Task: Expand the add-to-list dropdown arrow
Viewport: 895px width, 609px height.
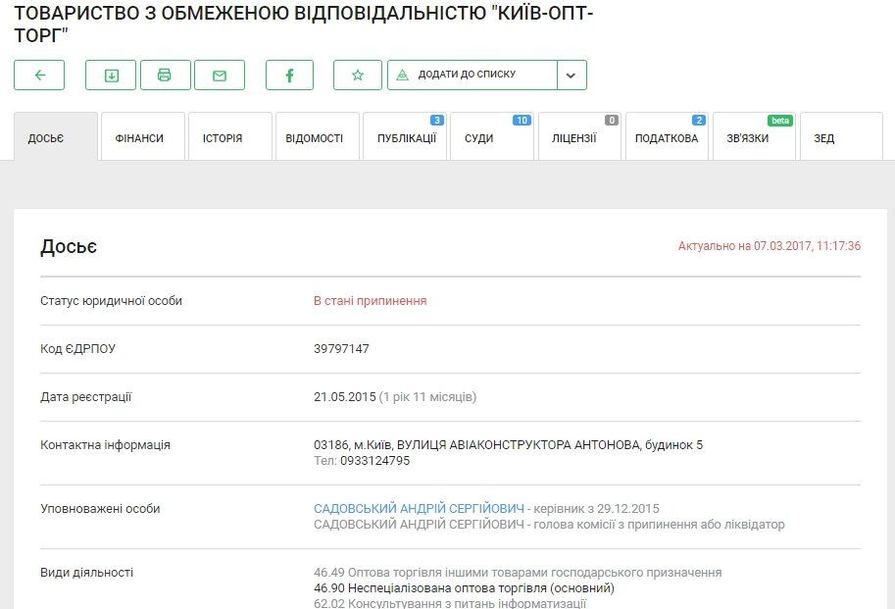Action: [x=572, y=75]
